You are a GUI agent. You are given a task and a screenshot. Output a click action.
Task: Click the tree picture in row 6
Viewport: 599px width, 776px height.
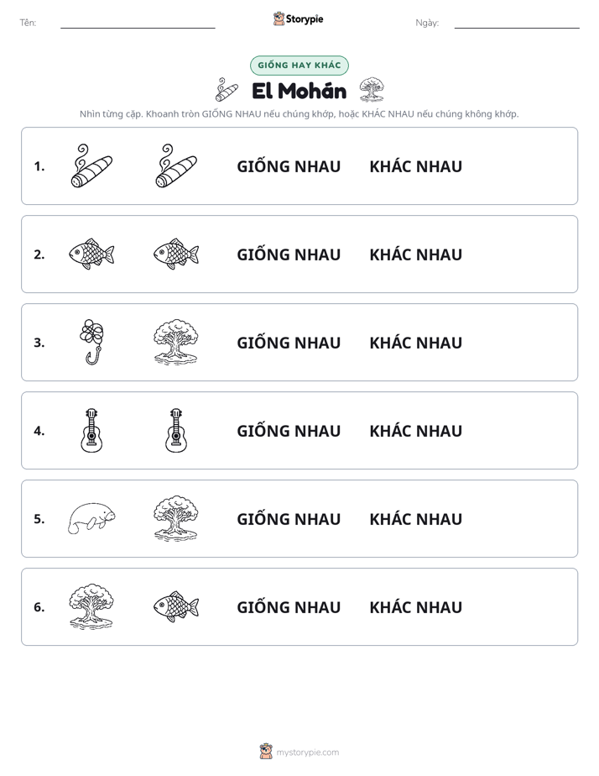91,606
